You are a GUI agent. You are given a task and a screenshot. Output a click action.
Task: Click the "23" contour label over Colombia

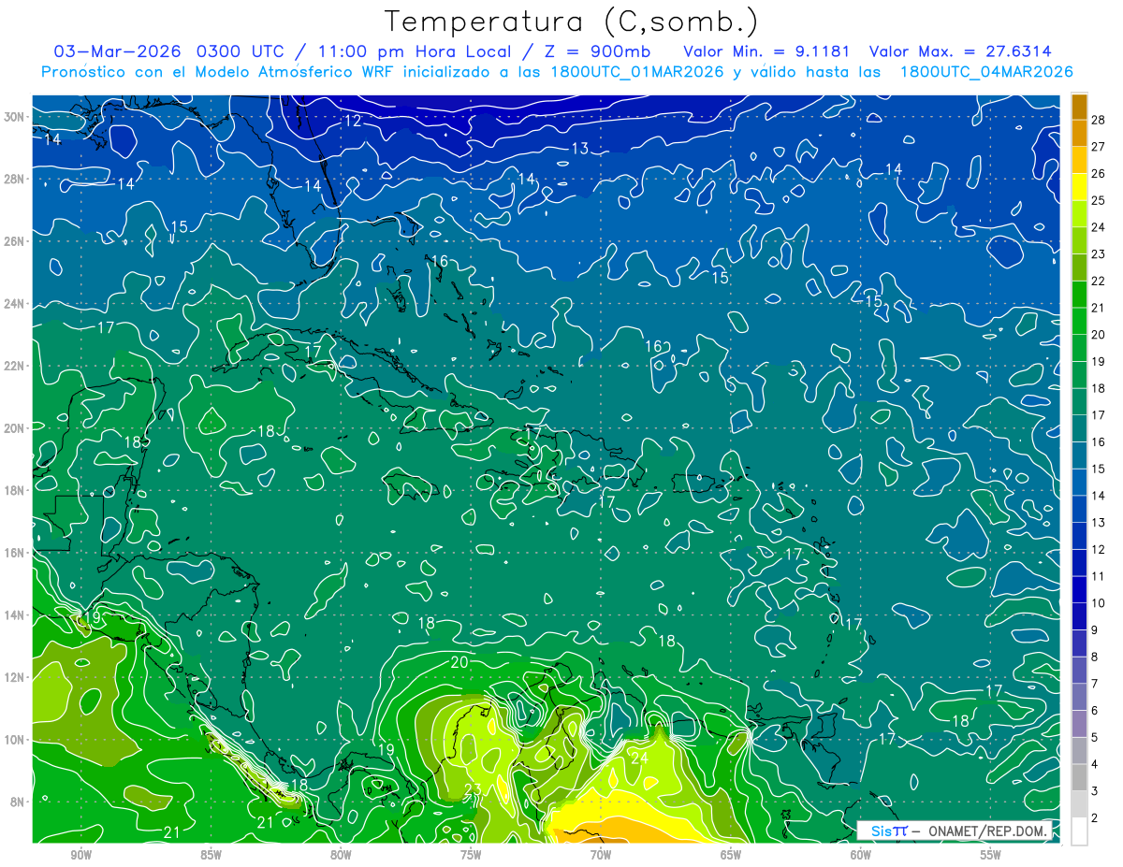click(473, 789)
